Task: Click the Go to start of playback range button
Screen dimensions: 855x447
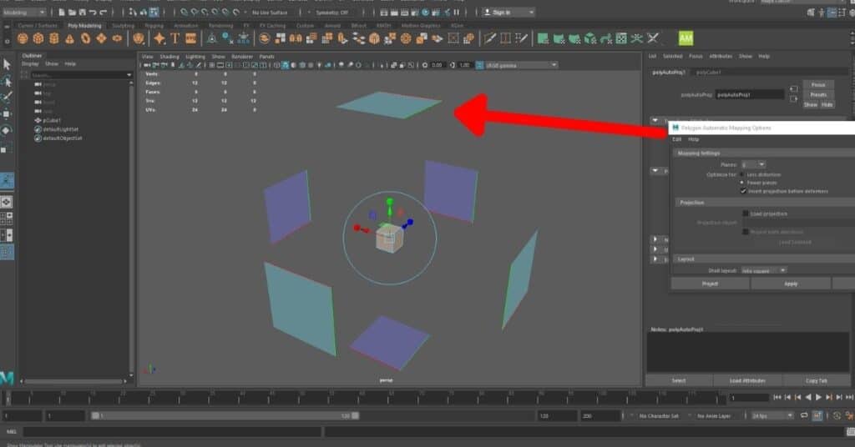Action: pyautogui.click(x=777, y=398)
